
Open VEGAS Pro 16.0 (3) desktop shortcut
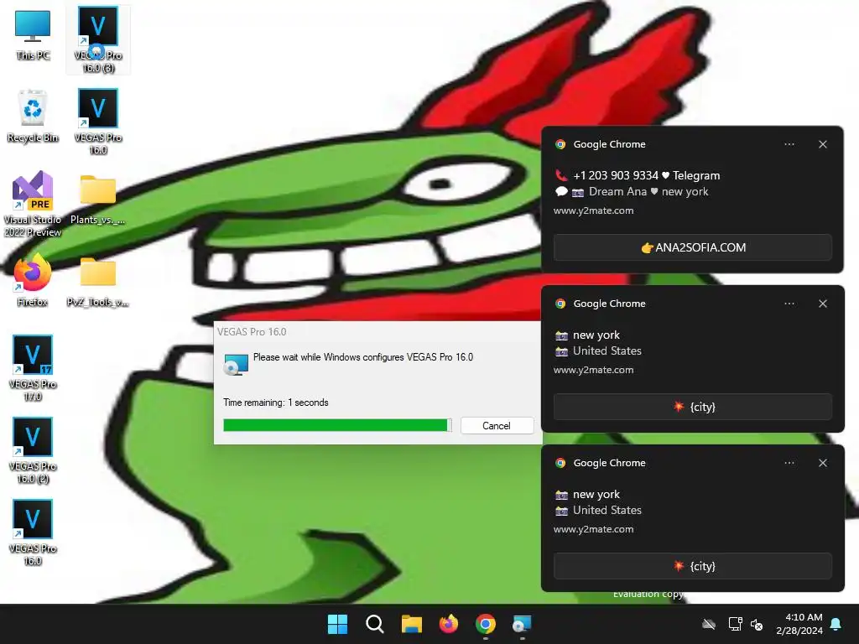coord(98,39)
